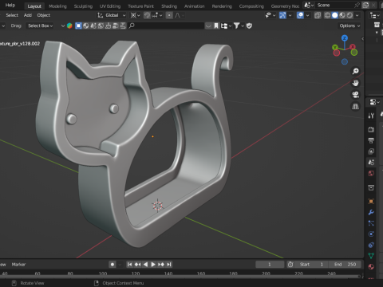
Task: Switch to material preview shading
Action: tap(342, 15)
